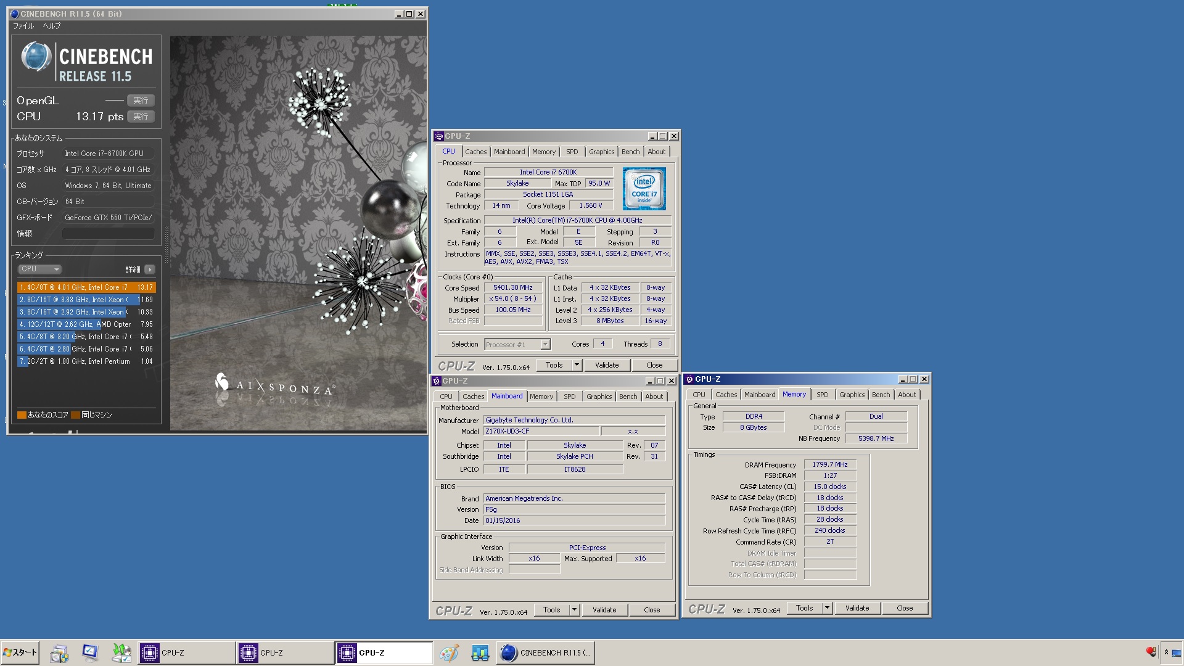The width and height of the screenshot is (1184, 666).
Task: Select ranking row 4 AMD Opteron 7.95
Action: pyautogui.click(x=86, y=324)
